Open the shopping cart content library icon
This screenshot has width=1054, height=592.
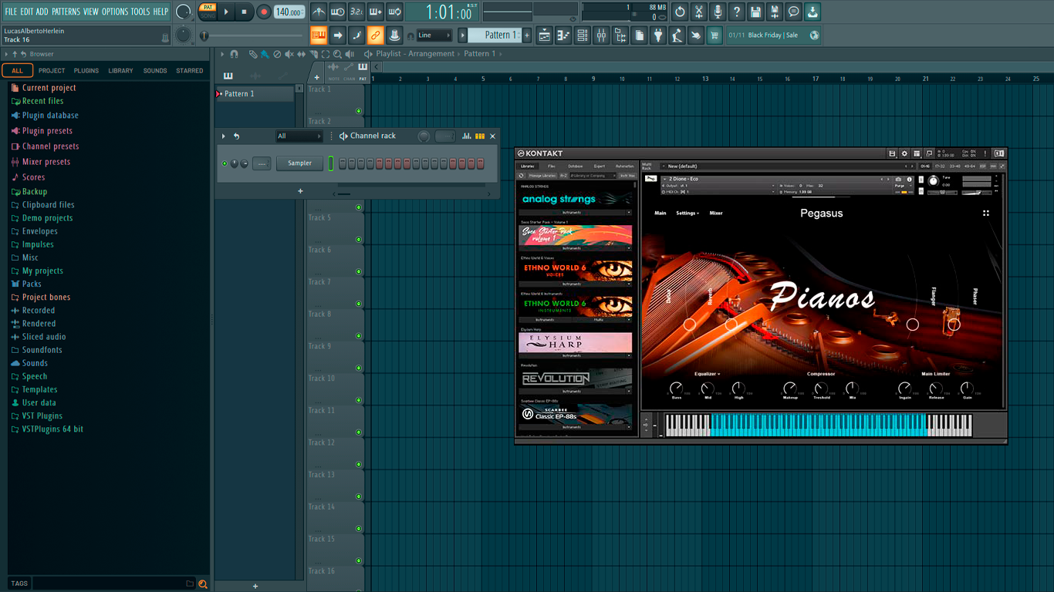coord(714,35)
